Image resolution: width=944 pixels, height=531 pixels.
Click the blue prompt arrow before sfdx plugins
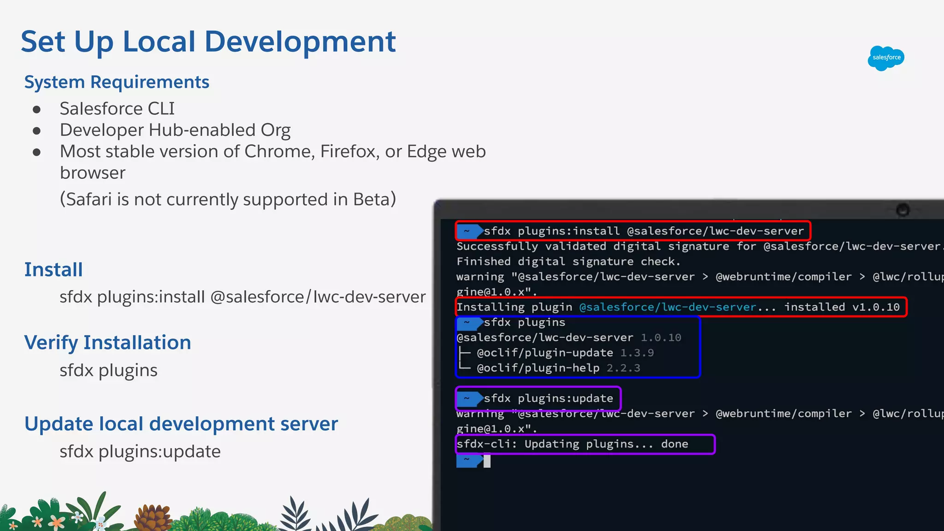tap(469, 322)
